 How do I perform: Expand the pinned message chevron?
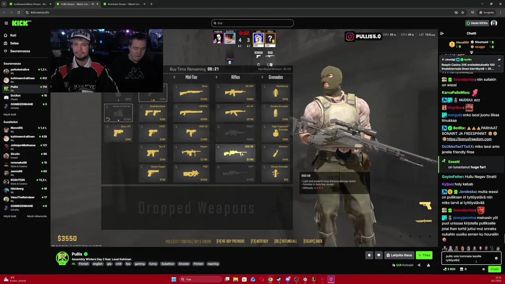coord(499,66)
